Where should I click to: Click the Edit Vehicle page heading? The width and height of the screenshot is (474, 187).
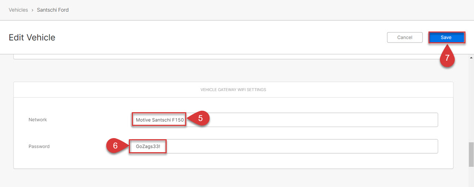32,37
